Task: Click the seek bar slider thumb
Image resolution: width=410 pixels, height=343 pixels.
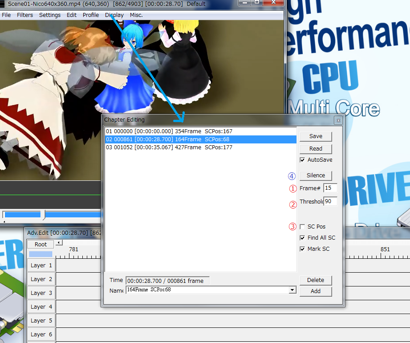Action: click(x=44, y=215)
